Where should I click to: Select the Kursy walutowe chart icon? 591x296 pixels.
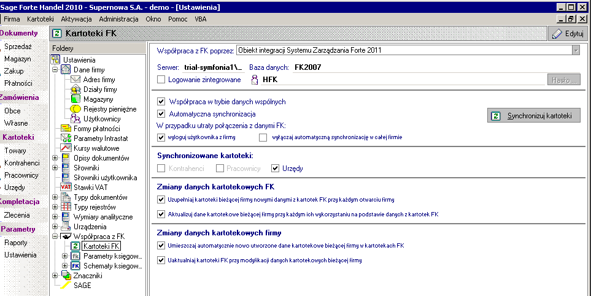[x=66, y=148]
